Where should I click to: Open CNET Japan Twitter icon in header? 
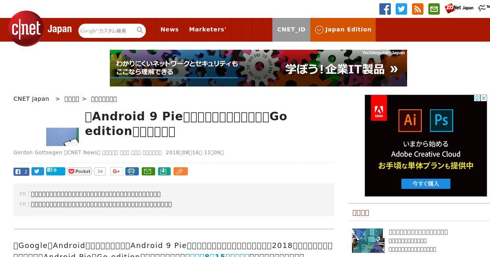(401, 9)
